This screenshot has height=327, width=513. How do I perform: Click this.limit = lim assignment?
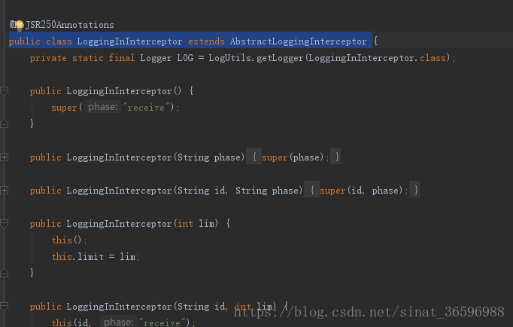pos(96,257)
